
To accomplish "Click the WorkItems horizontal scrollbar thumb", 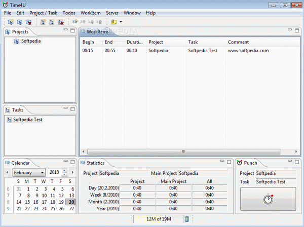I will coord(183,152).
